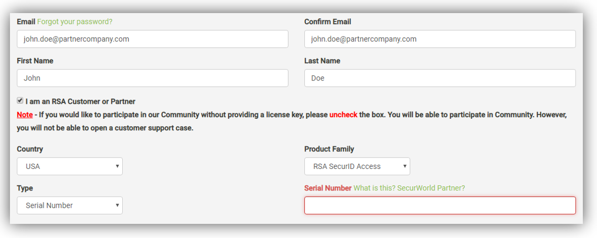Open the "What is this?" help link

click(374, 188)
